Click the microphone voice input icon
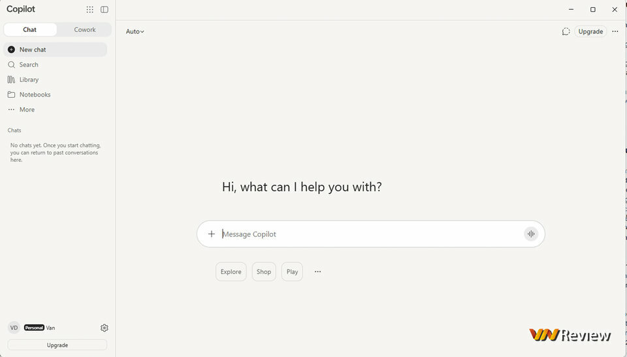The height and width of the screenshot is (357, 627). (531, 234)
